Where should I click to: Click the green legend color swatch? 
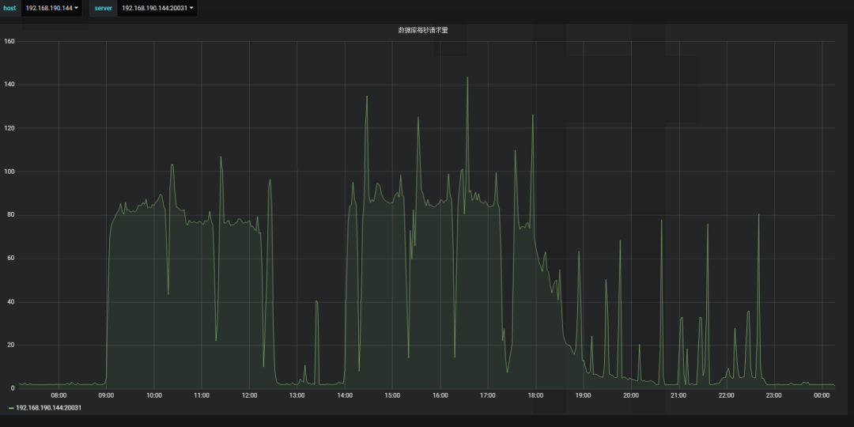[11, 408]
